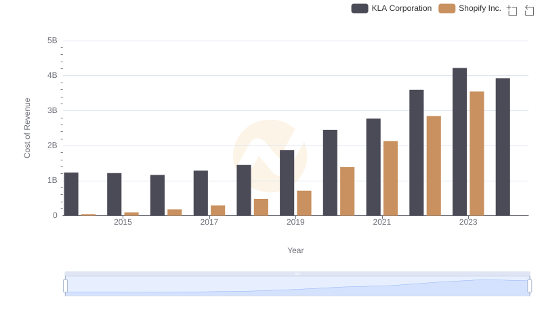This screenshot has height=312, width=542.
Task: Click the Shopify Inc. bar for 2017
Action: click(x=217, y=210)
